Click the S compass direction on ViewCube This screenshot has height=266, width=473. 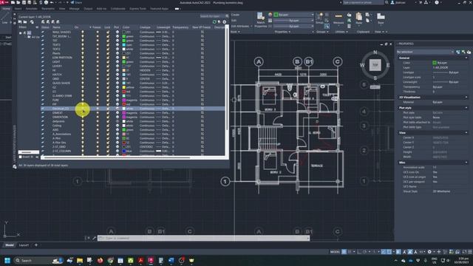click(x=375, y=78)
